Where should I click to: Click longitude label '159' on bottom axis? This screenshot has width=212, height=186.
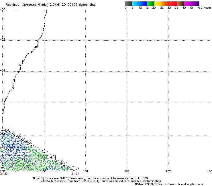tap(127, 171)
